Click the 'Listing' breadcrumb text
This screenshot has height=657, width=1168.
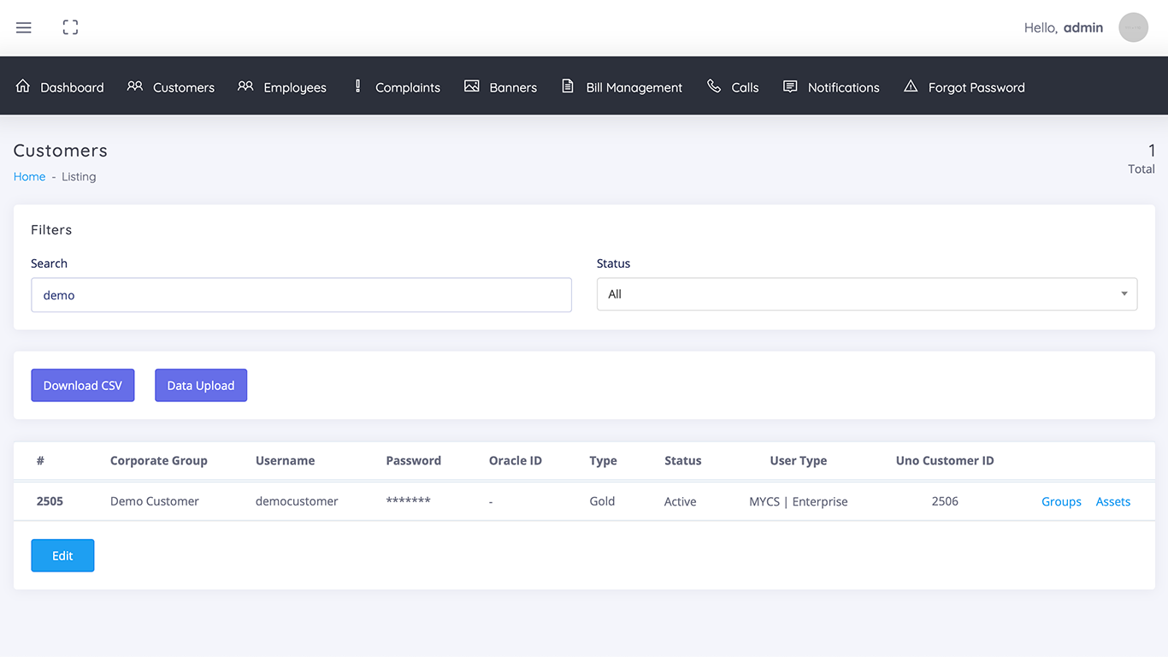coord(79,176)
